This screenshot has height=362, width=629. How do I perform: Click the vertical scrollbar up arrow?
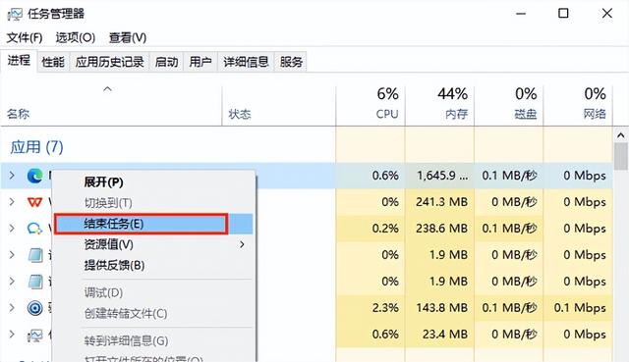[x=620, y=135]
